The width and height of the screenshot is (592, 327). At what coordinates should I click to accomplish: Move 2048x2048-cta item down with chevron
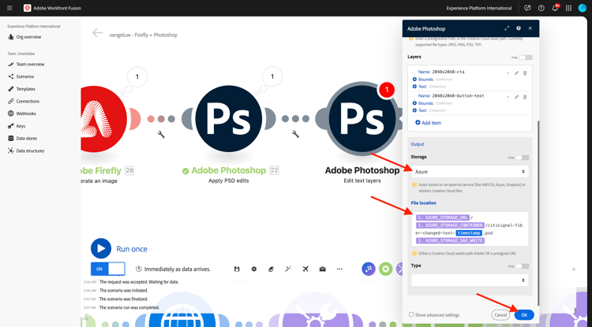coord(508,73)
